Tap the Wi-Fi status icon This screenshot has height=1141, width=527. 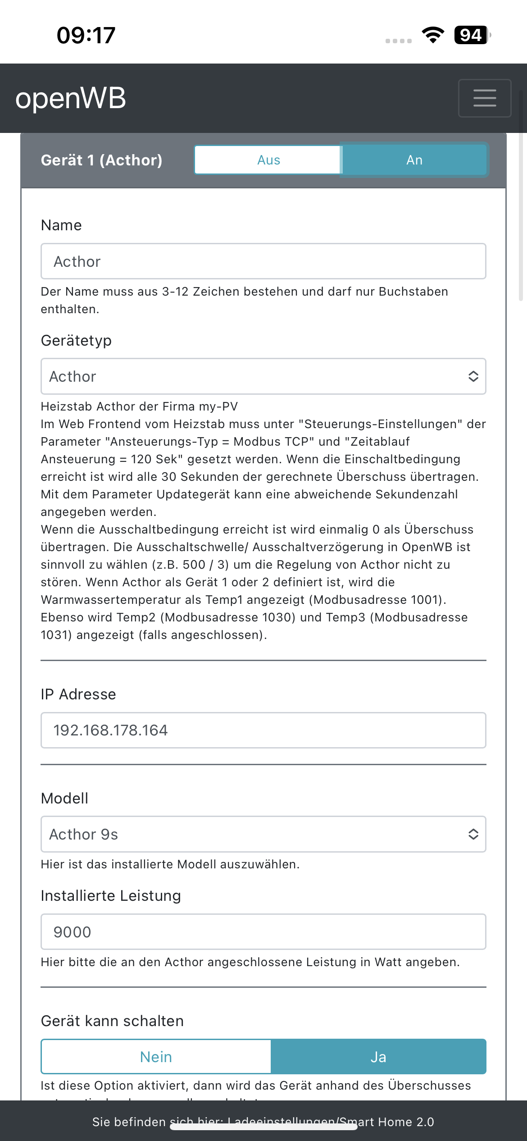click(x=433, y=35)
